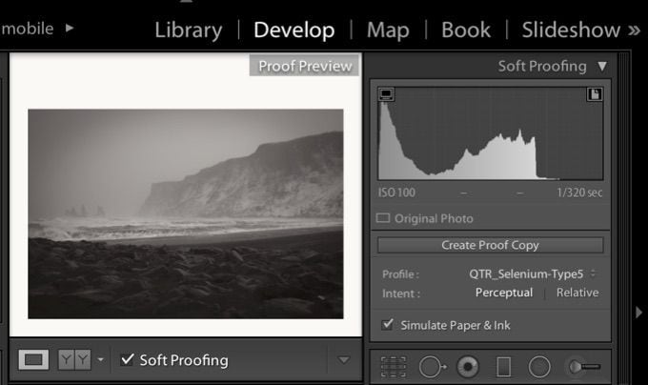Toggle destination gamut warning page icon

pos(595,94)
